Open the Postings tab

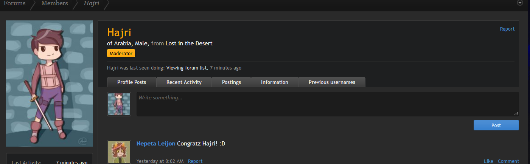click(x=231, y=82)
